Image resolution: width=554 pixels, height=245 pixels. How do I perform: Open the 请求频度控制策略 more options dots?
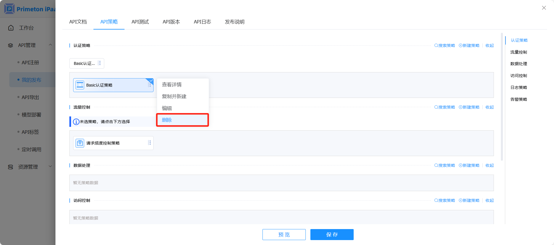(x=150, y=143)
